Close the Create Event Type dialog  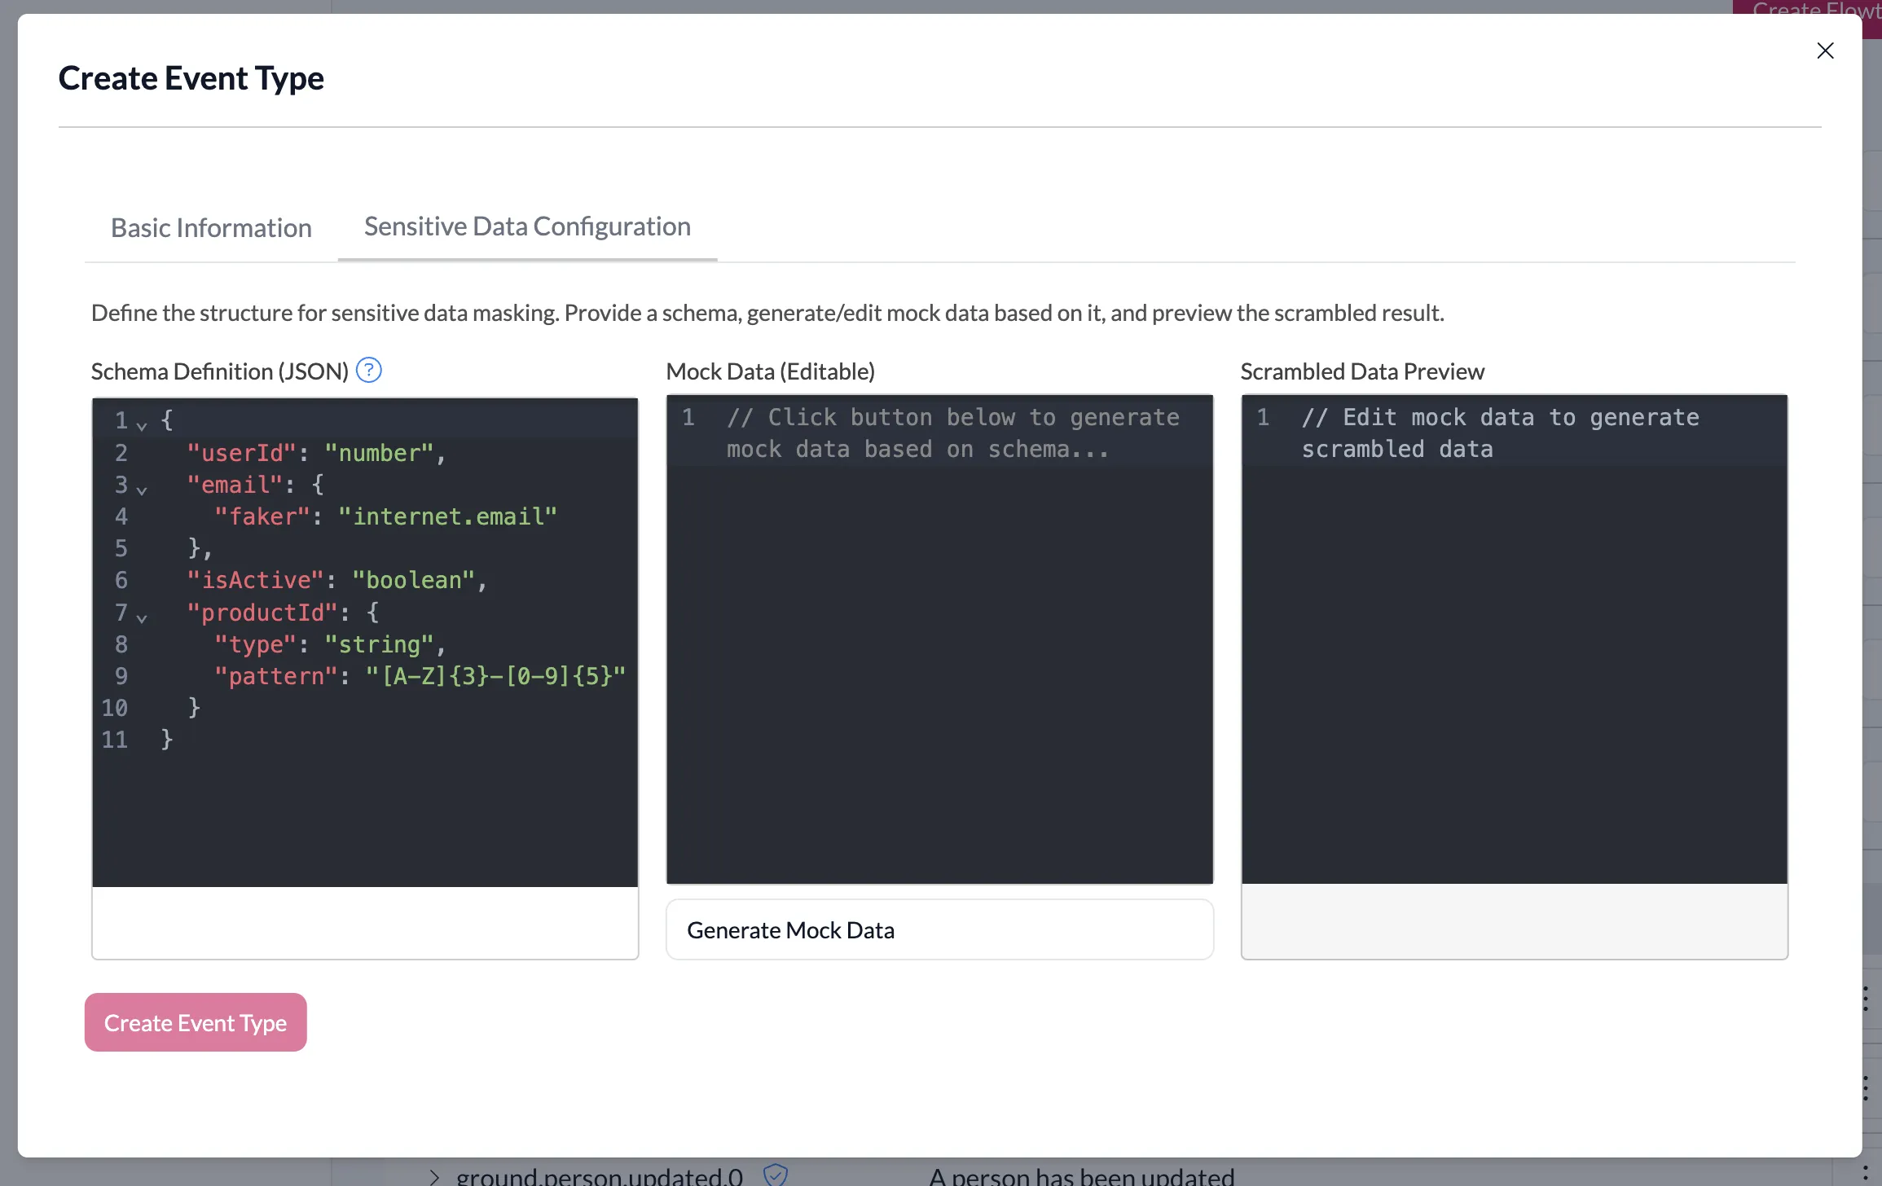point(1825,51)
